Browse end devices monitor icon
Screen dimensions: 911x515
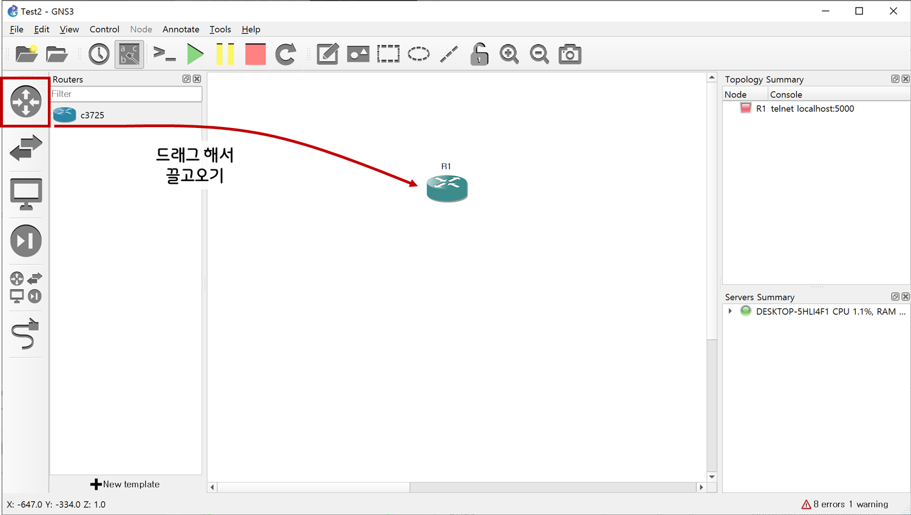pyautogui.click(x=26, y=194)
